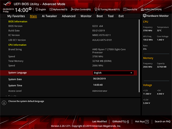The image size is (172, 129).
Task: Open MyFavorite(F3) via its icon
Action: [x=51, y=9]
